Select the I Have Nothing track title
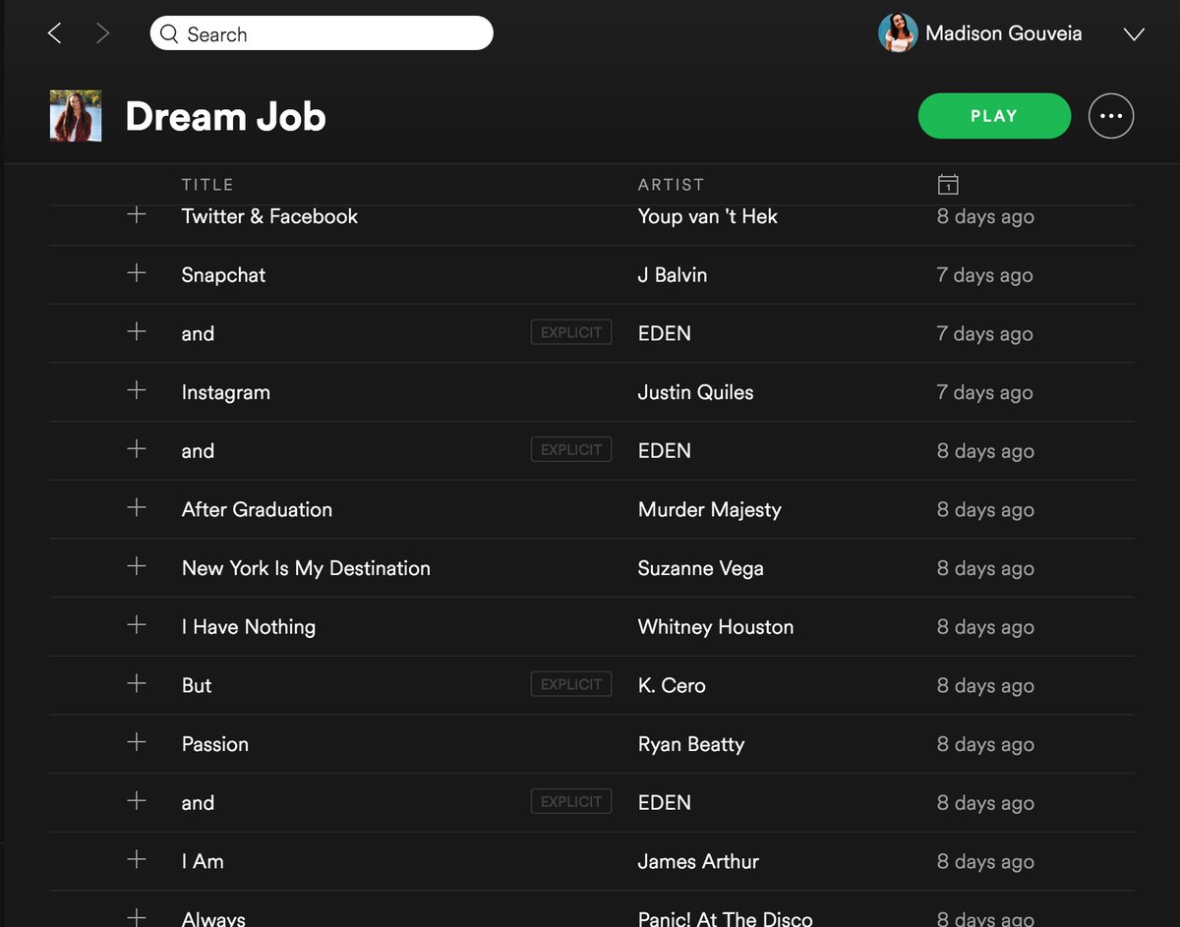This screenshot has width=1180, height=927. pyautogui.click(x=248, y=627)
